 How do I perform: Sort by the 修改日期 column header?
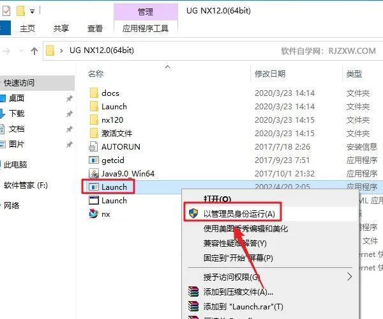pos(270,74)
